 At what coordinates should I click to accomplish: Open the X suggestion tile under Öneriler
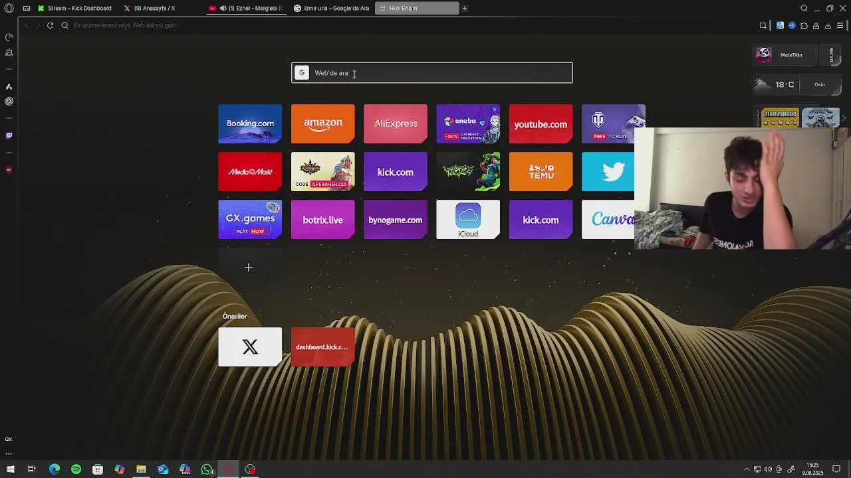250,347
